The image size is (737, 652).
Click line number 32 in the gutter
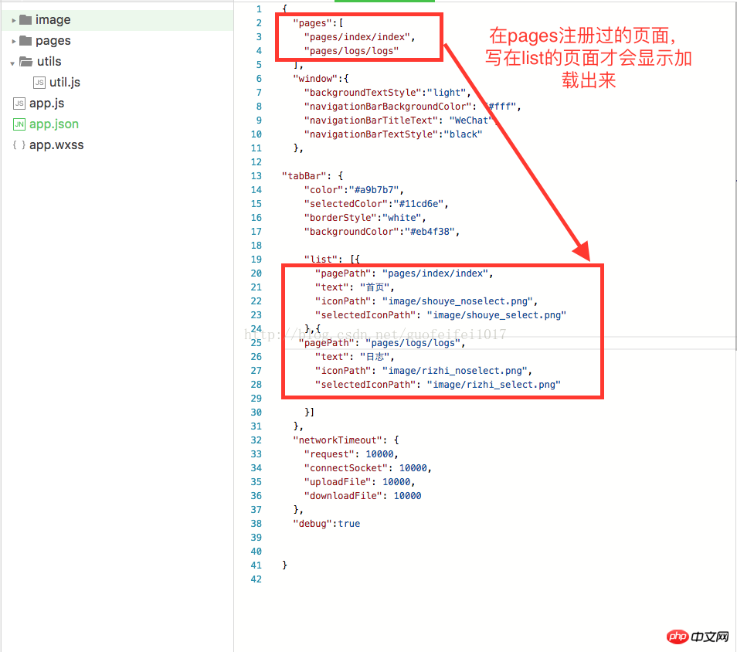256,440
